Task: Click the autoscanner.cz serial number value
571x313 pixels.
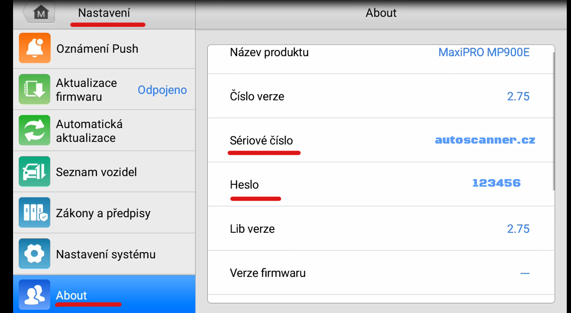Action: tap(485, 140)
